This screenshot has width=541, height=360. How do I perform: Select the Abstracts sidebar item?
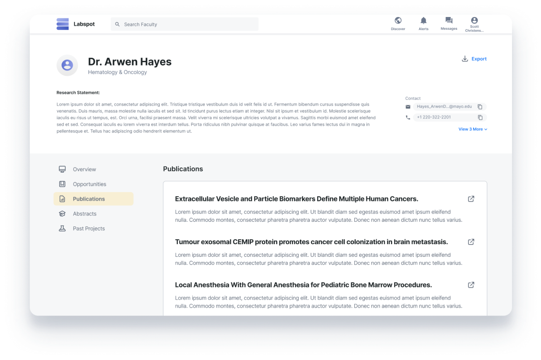click(x=94, y=214)
